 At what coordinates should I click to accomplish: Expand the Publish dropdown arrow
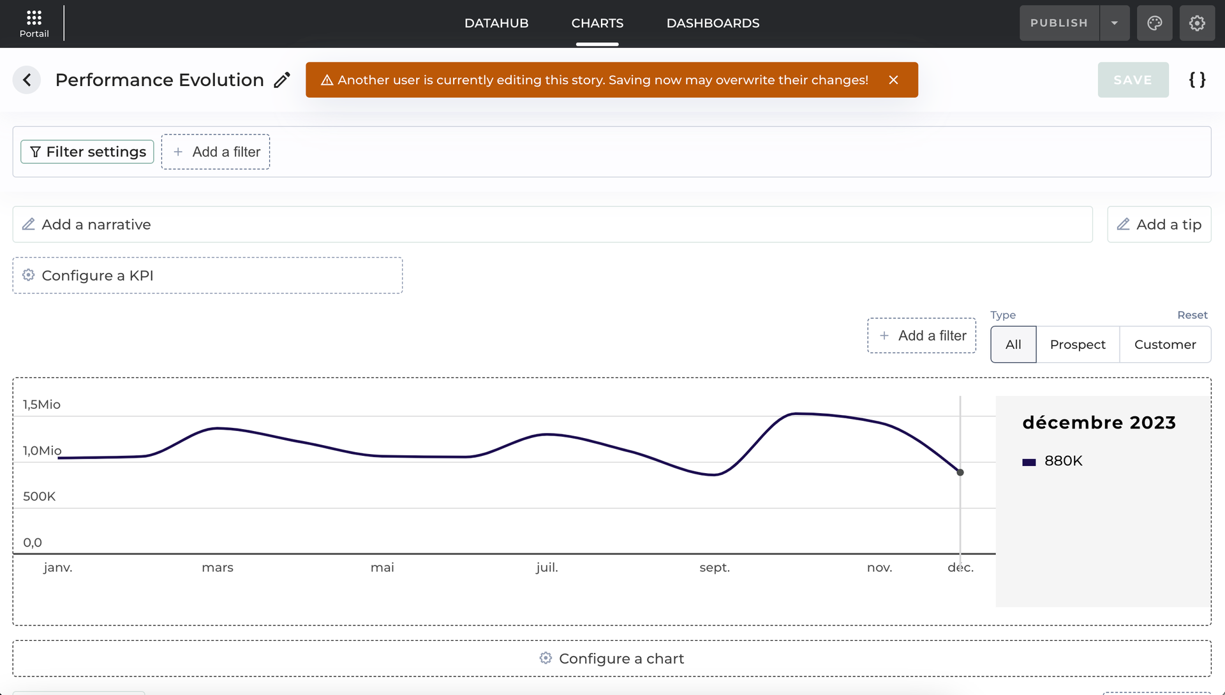(1114, 24)
